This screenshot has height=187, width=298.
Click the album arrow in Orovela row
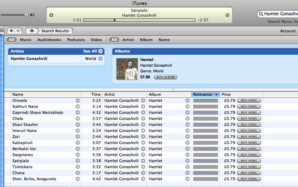pos(188,100)
